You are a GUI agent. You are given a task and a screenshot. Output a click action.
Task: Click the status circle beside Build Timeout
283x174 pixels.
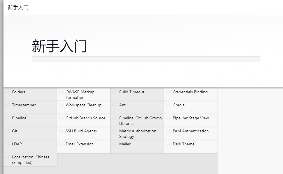click(114, 92)
